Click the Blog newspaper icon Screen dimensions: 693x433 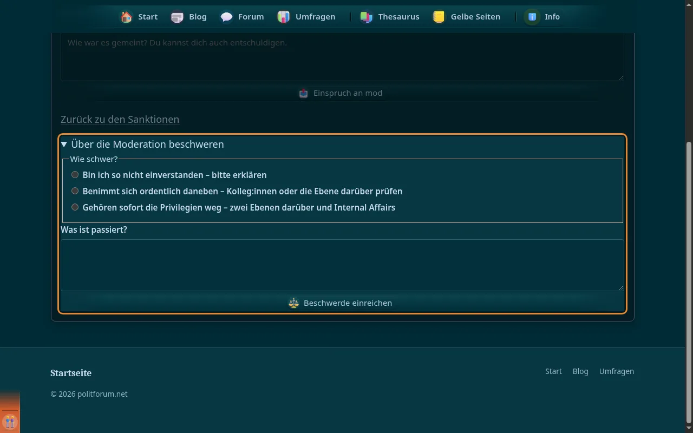(177, 17)
